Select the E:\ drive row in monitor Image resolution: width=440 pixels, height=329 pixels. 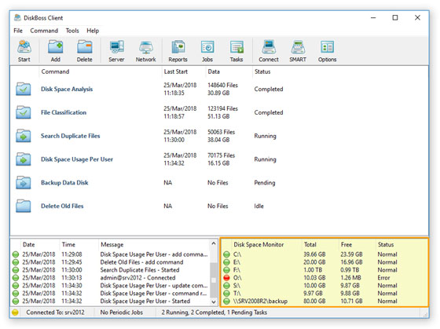pos(324,262)
